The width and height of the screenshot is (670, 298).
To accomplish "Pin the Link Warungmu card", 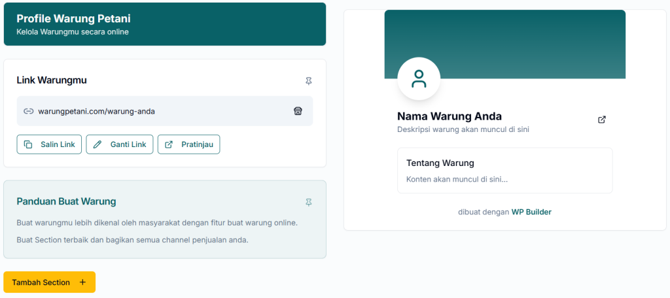I will pyautogui.click(x=309, y=81).
